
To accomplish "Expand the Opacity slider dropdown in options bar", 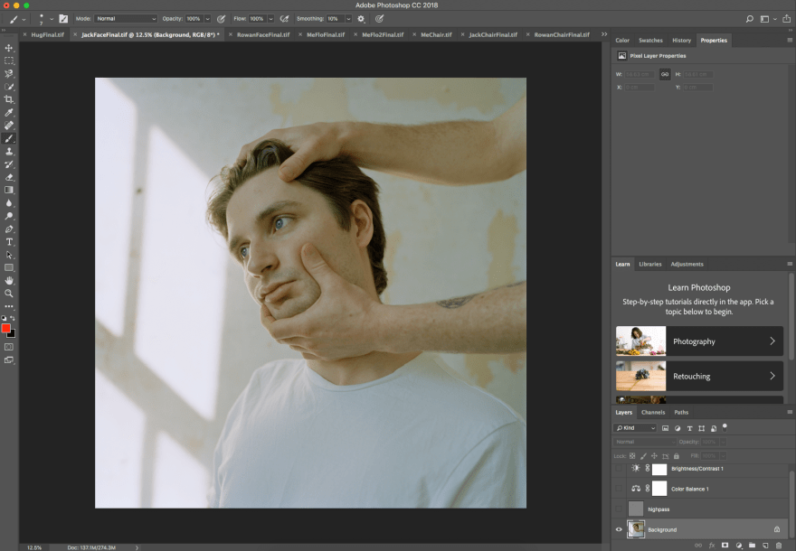I will click(207, 18).
